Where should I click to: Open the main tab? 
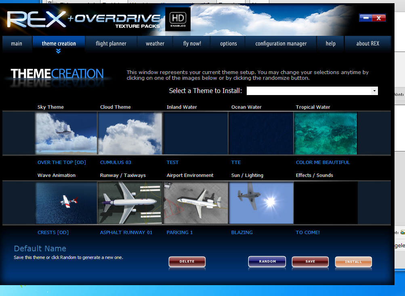[17, 44]
